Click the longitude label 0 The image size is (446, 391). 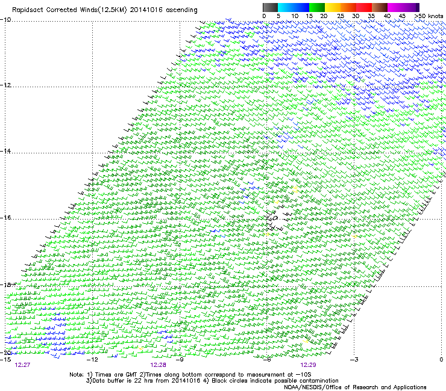[441, 360]
